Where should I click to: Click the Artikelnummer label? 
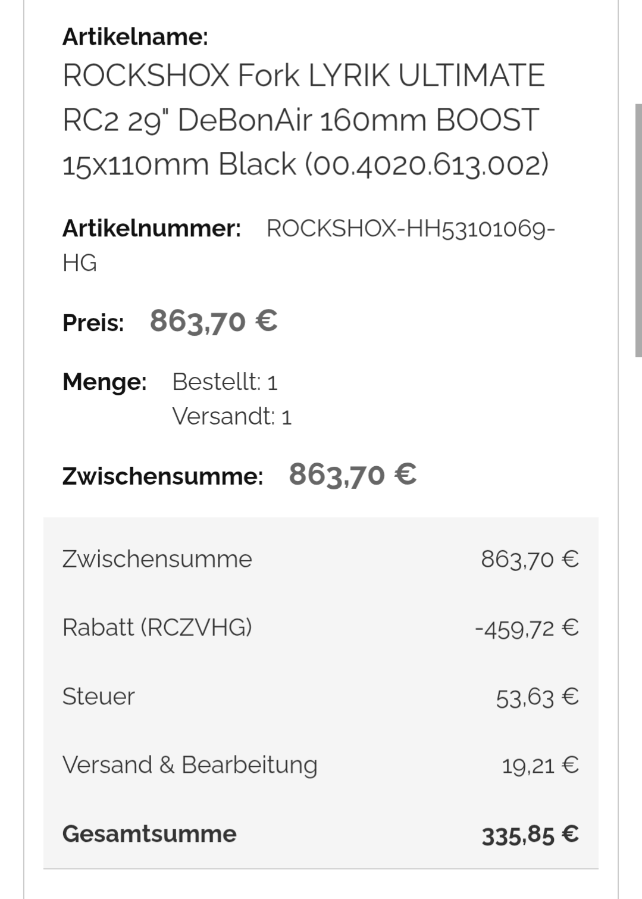click(x=152, y=229)
